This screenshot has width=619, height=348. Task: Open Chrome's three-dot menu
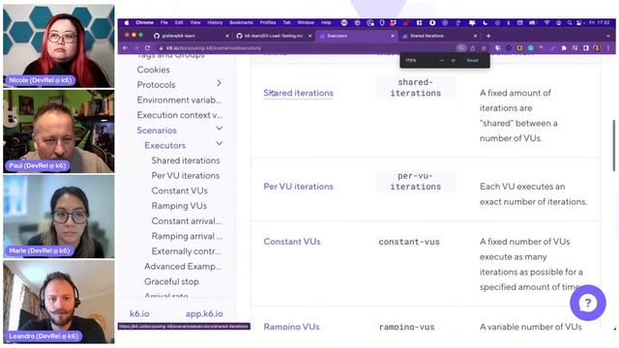[x=608, y=48]
